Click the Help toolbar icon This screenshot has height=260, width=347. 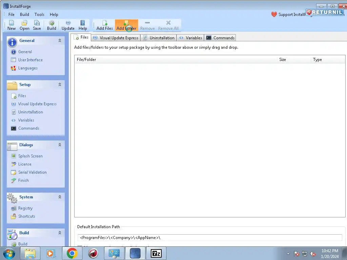[83, 25]
